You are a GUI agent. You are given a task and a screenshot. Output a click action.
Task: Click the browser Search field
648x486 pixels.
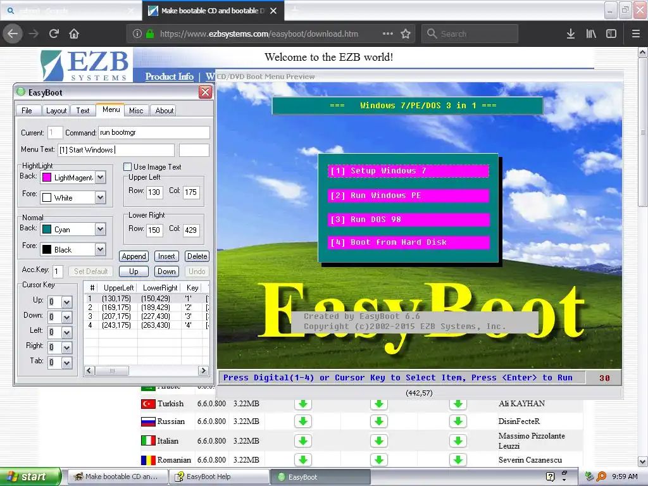pos(470,34)
